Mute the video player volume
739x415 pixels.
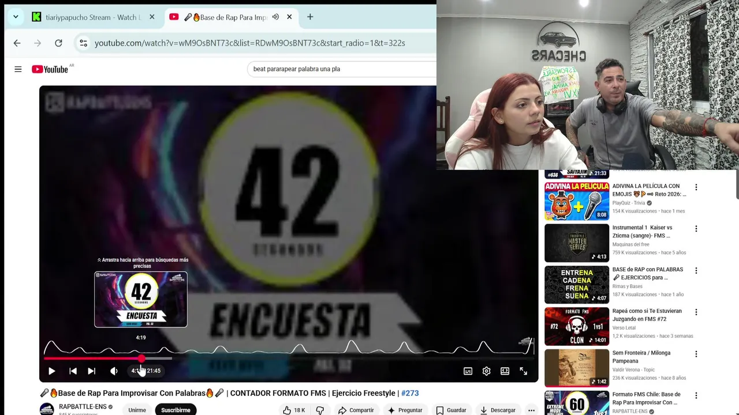pos(114,371)
